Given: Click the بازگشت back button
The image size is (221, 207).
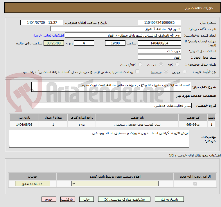Looking at the screenshot, I should point(67,199).
